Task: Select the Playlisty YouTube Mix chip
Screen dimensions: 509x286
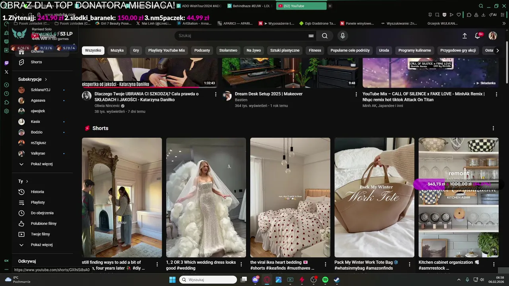Action: (x=167, y=50)
